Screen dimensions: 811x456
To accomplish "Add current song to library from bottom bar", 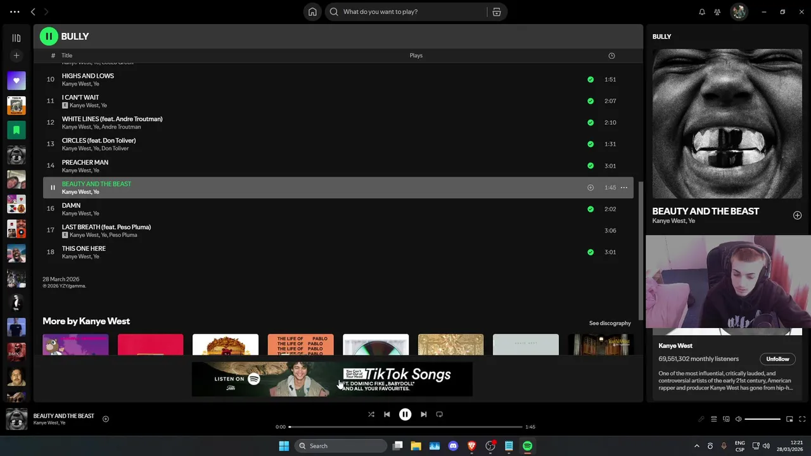I will pos(106,419).
